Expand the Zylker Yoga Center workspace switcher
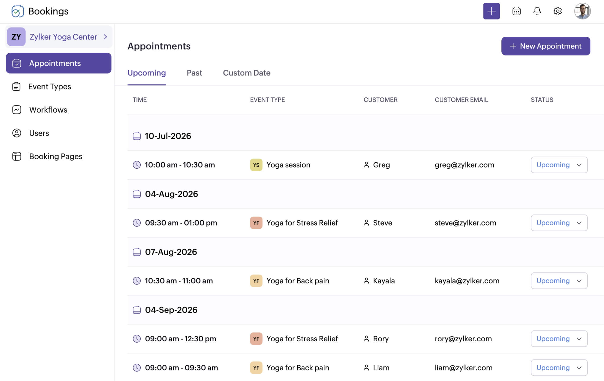Screen dimensions: 604x381 coord(59,37)
